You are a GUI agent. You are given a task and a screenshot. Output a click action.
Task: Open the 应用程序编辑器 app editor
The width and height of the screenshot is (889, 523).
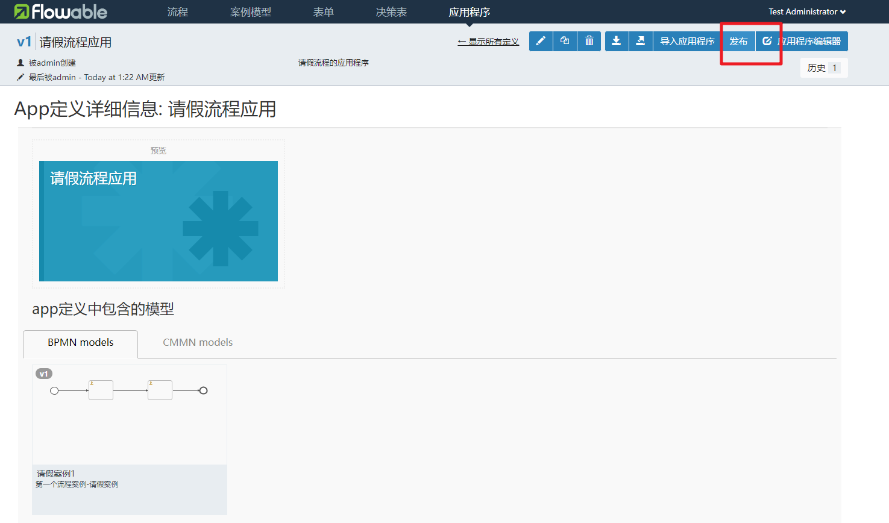pos(802,41)
